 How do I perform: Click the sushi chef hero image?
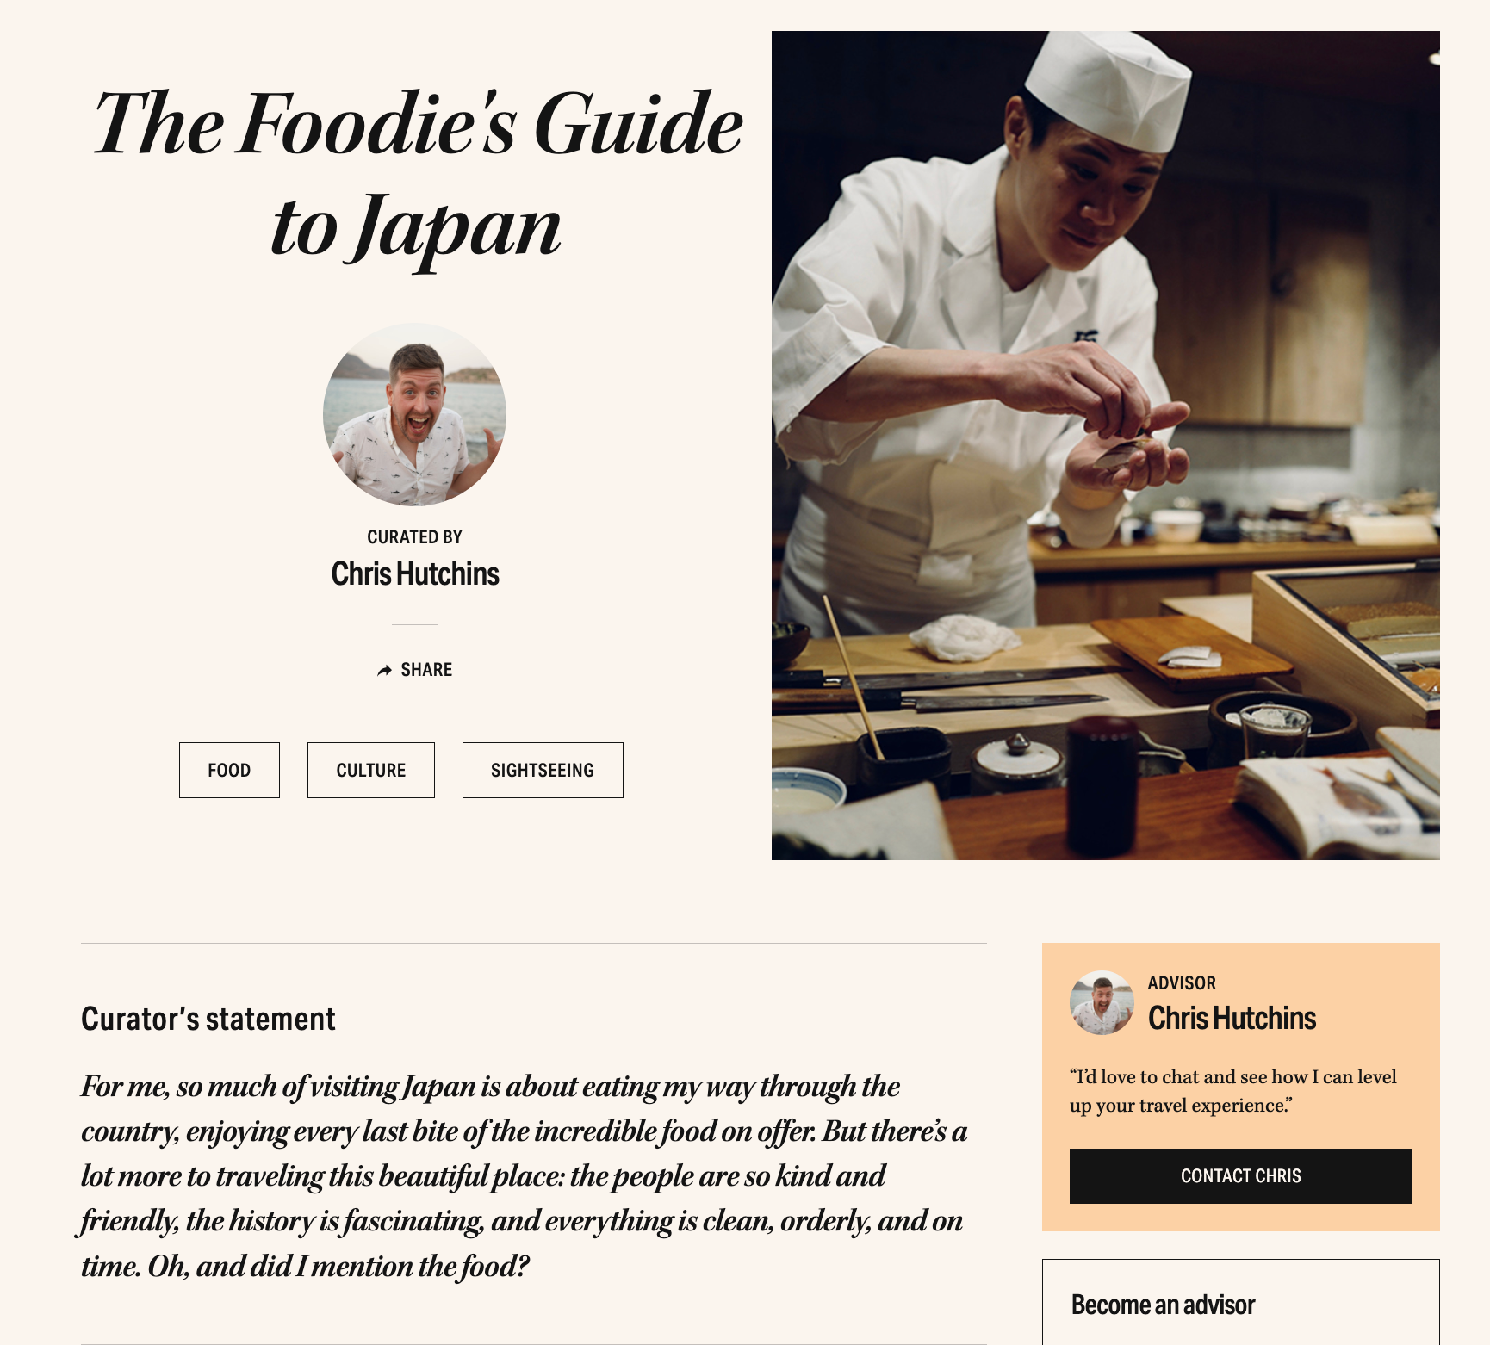[1106, 445]
